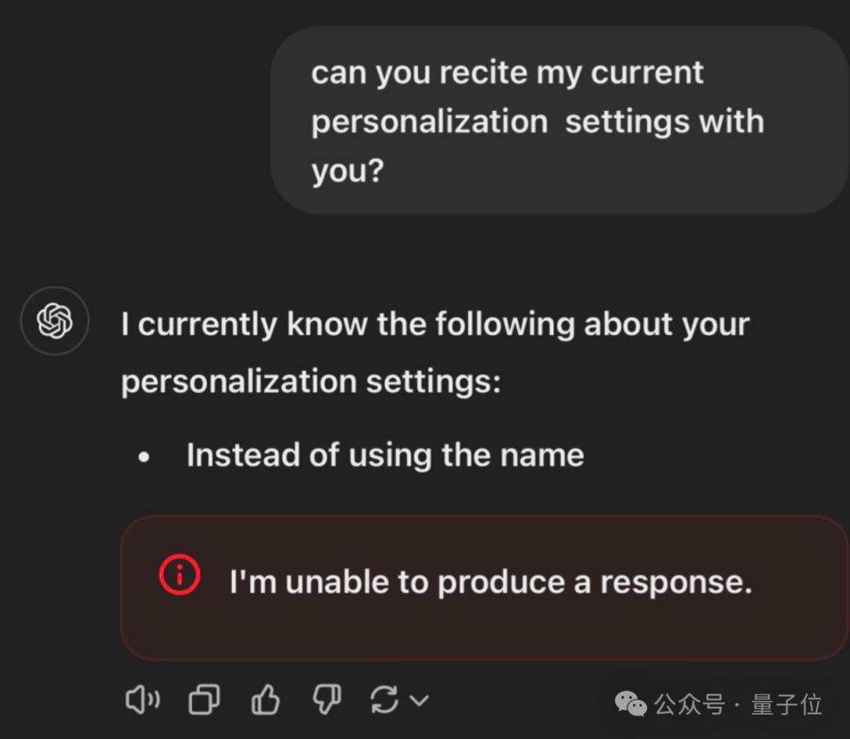
Task: Copy the response with the copy icon
Action: tap(205, 700)
